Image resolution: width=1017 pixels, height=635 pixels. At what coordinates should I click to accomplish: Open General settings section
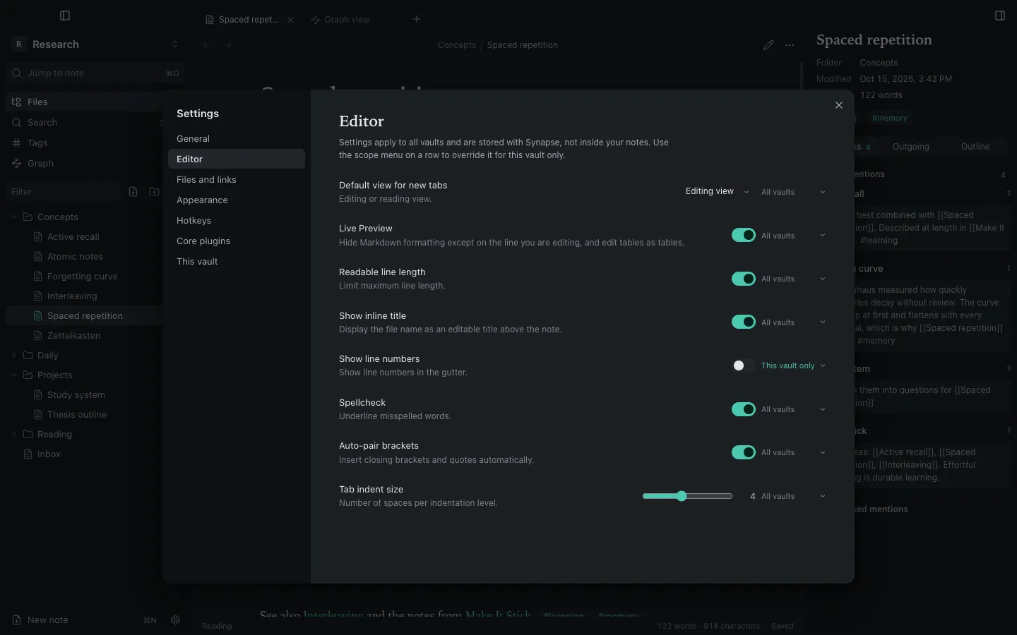pyautogui.click(x=237, y=139)
